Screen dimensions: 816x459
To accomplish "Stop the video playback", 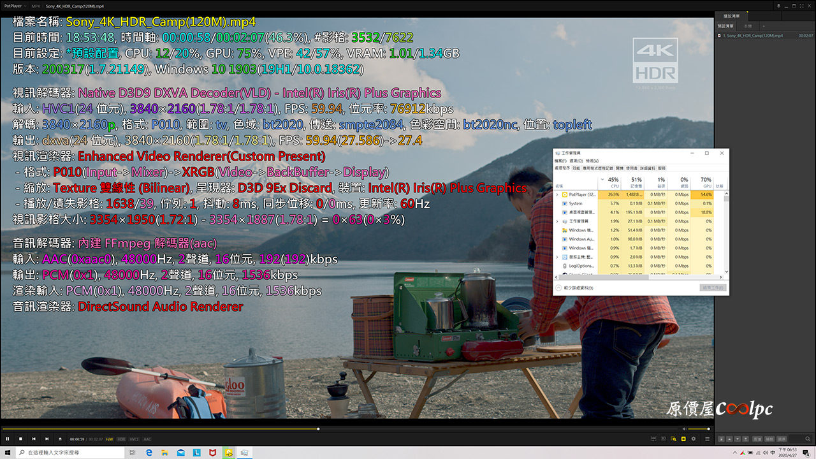I will point(20,439).
